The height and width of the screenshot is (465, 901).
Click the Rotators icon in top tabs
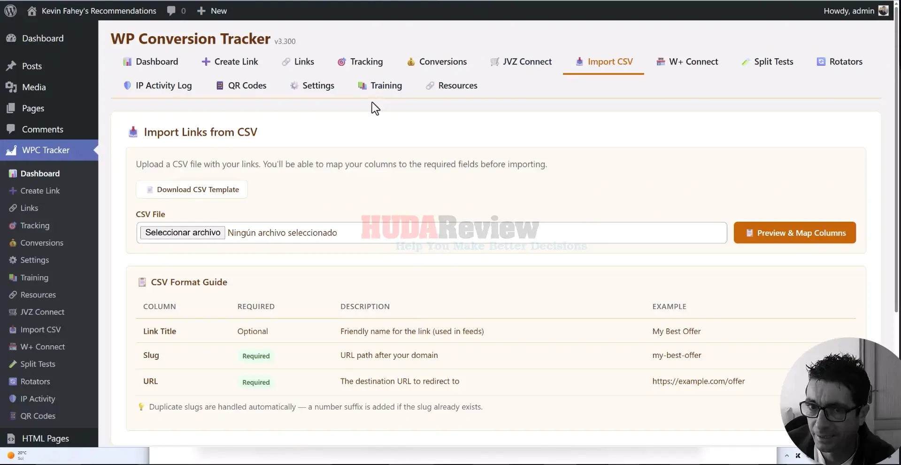[x=821, y=62]
